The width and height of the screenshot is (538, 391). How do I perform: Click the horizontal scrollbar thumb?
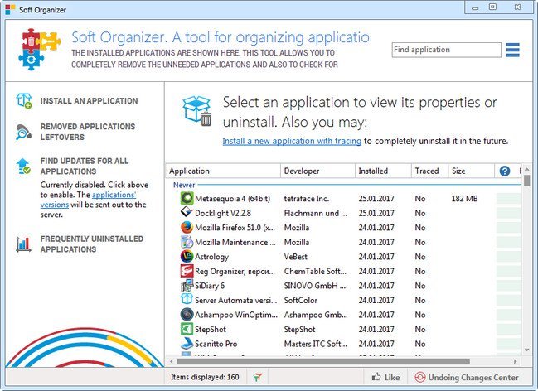click(323, 361)
